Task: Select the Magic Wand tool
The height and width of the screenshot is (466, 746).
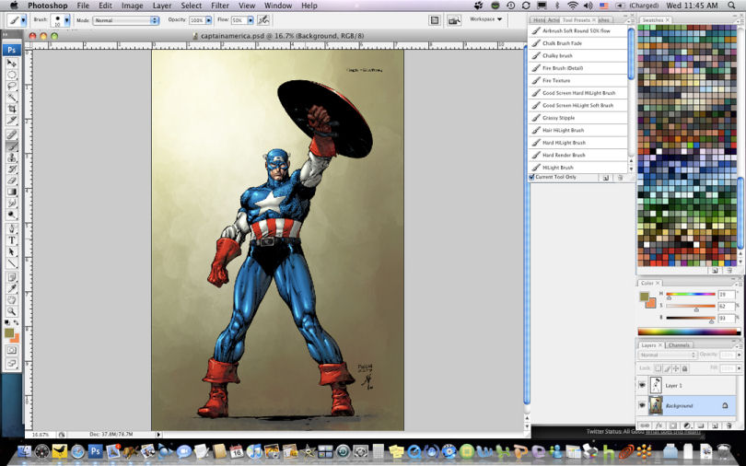Action: [12, 98]
